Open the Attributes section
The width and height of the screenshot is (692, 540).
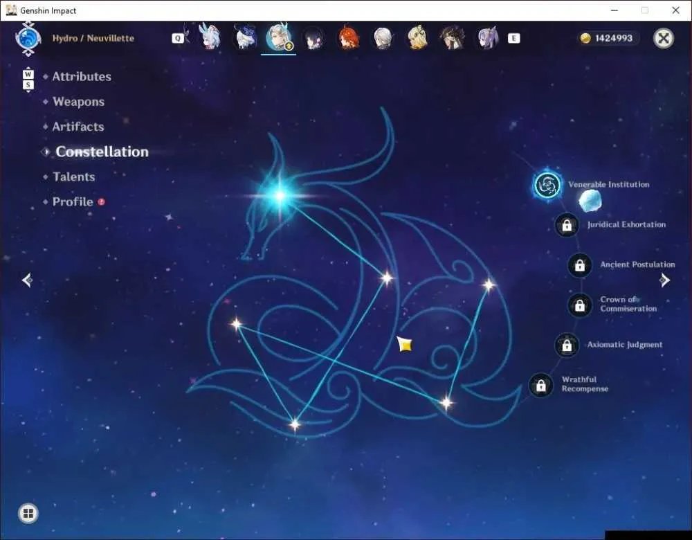(x=82, y=76)
